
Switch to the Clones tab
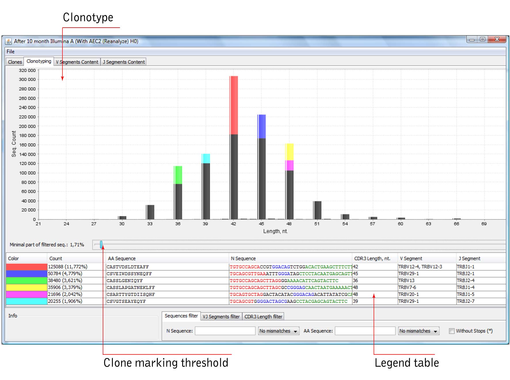pyautogui.click(x=15, y=62)
